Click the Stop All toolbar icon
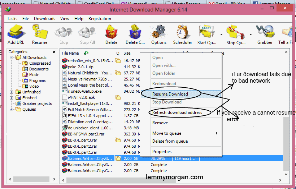Image resolution: width=296 pixels, height=189 pixels. 87,35
